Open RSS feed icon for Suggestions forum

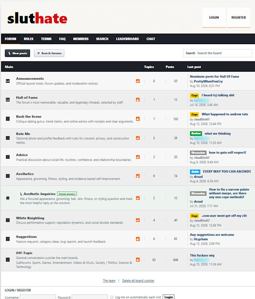[x=138, y=239]
